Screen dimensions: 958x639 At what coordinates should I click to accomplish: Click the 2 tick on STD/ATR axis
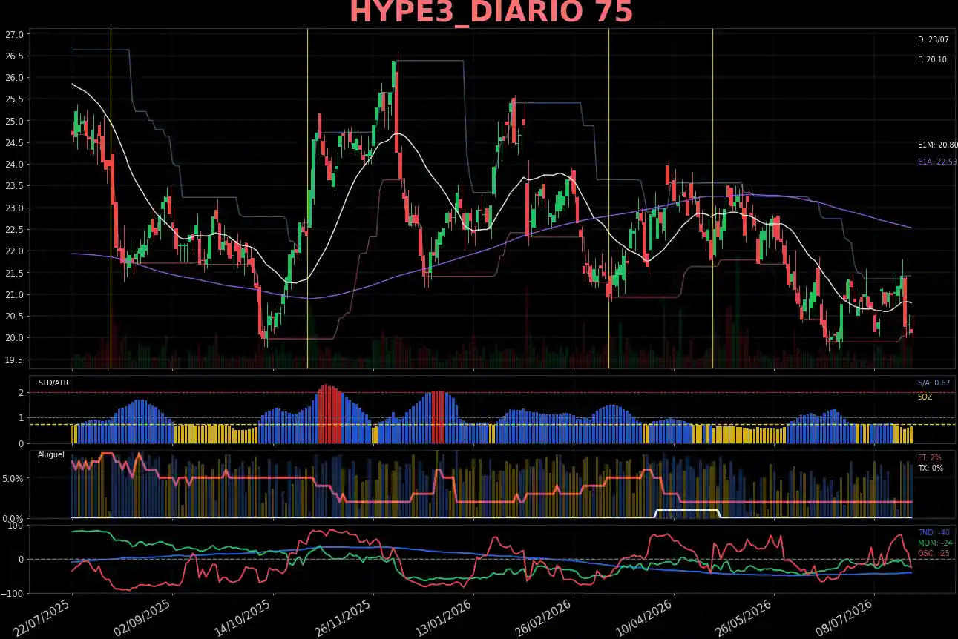pos(21,393)
